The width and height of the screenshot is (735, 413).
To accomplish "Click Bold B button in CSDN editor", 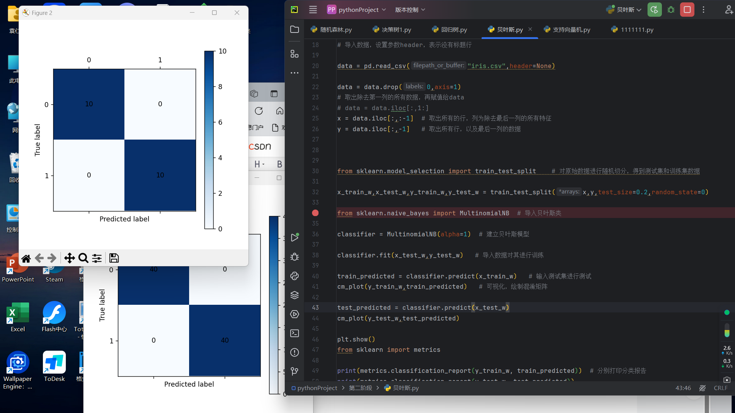I will (279, 164).
